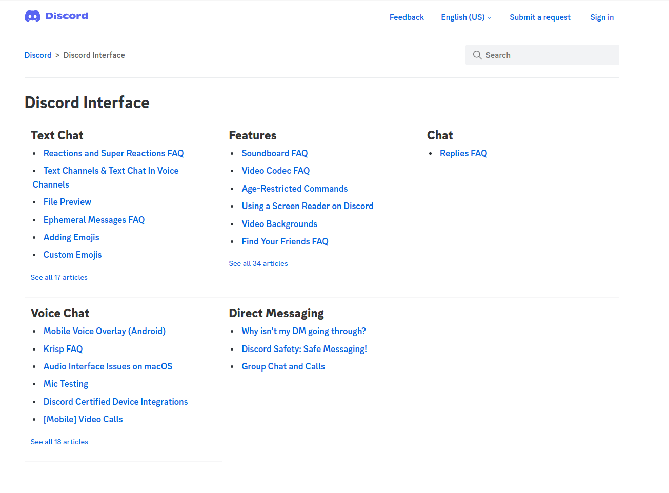Viewport: 669px width, 493px height.
Task: Open Age-Restricted Commands article
Action: 295,189
